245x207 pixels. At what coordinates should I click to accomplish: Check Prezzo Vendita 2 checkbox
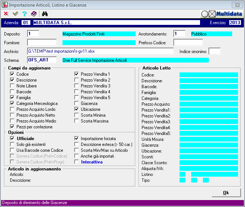pos(76,80)
